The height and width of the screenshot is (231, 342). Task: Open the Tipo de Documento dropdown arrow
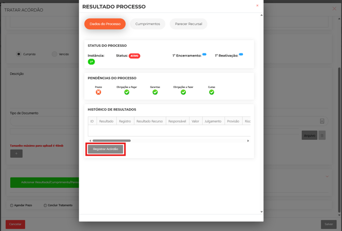(x=322, y=121)
